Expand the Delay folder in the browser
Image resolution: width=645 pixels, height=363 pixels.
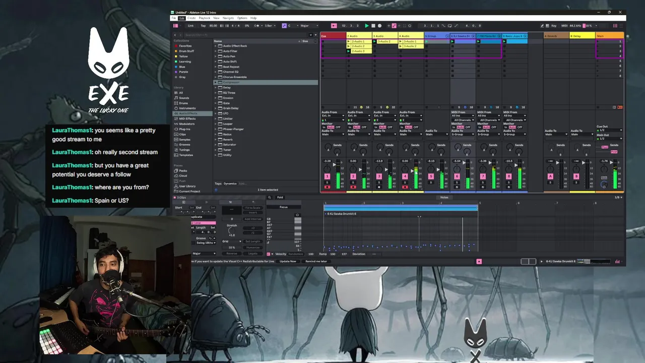215,88
